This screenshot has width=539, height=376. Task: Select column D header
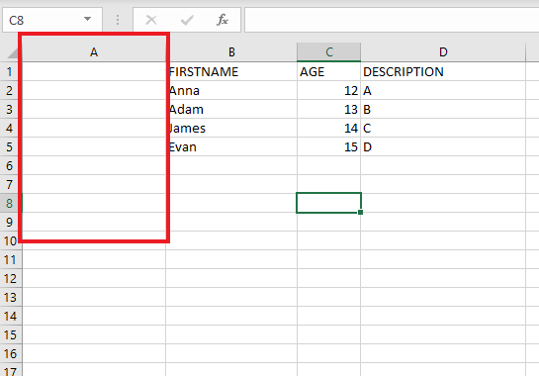(443, 52)
